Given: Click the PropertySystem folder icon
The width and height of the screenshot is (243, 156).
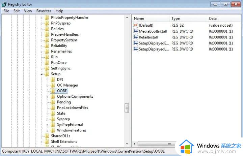Looking at the screenshot, I should coord(47,40).
